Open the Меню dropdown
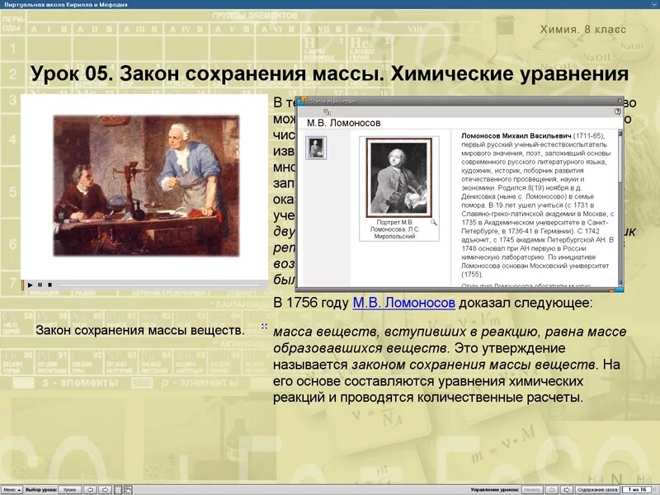 tap(12, 489)
